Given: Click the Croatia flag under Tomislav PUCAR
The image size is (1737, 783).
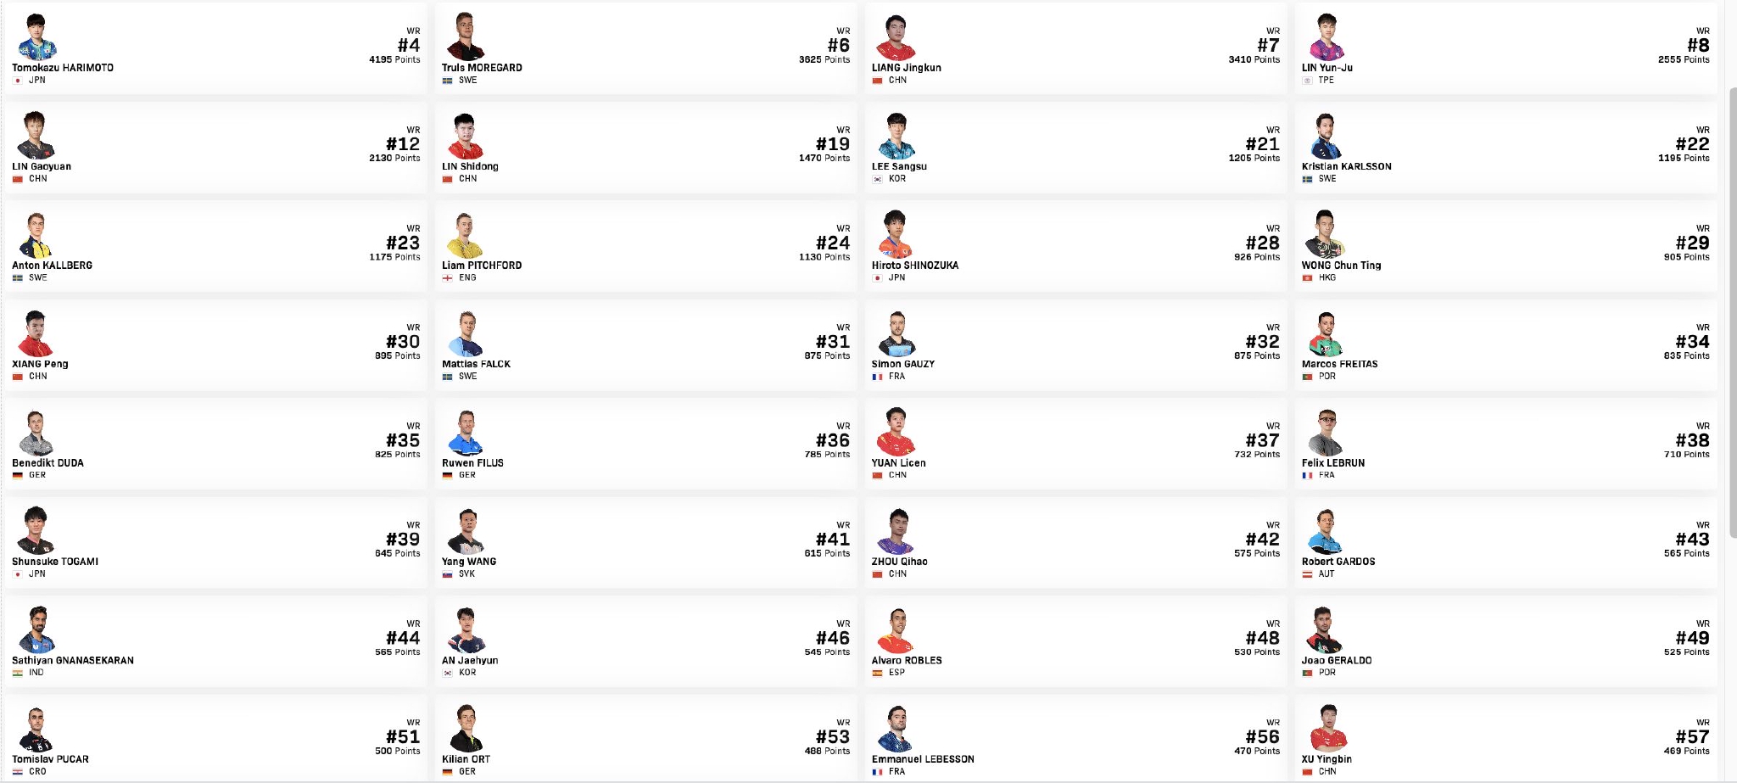Looking at the screenshot, I should pyautogui.click(x=17, y=772).
